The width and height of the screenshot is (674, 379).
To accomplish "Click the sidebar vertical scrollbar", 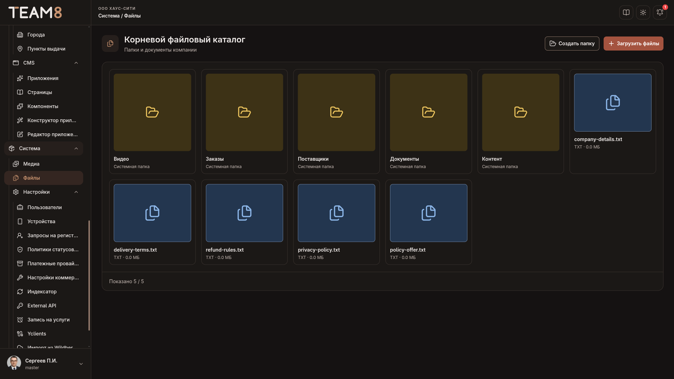I will [x=89, y=275].
